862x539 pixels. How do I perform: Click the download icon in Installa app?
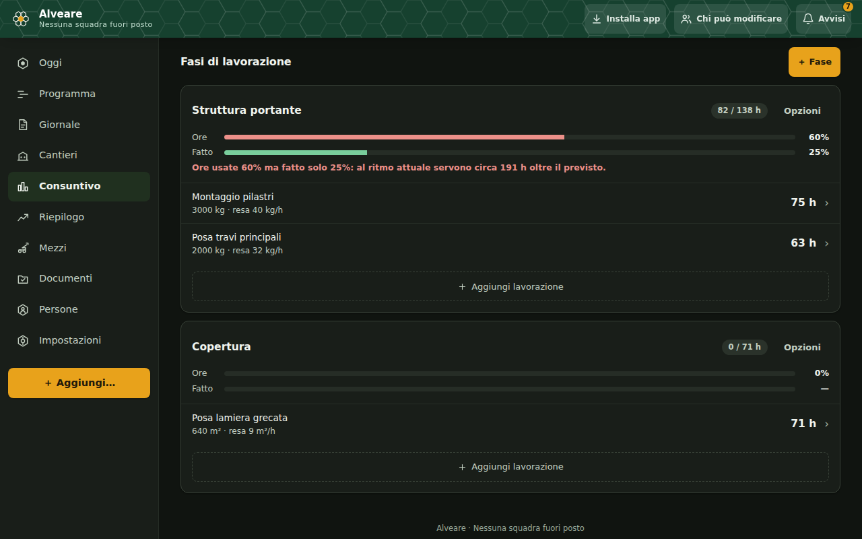tap(597, 19)
